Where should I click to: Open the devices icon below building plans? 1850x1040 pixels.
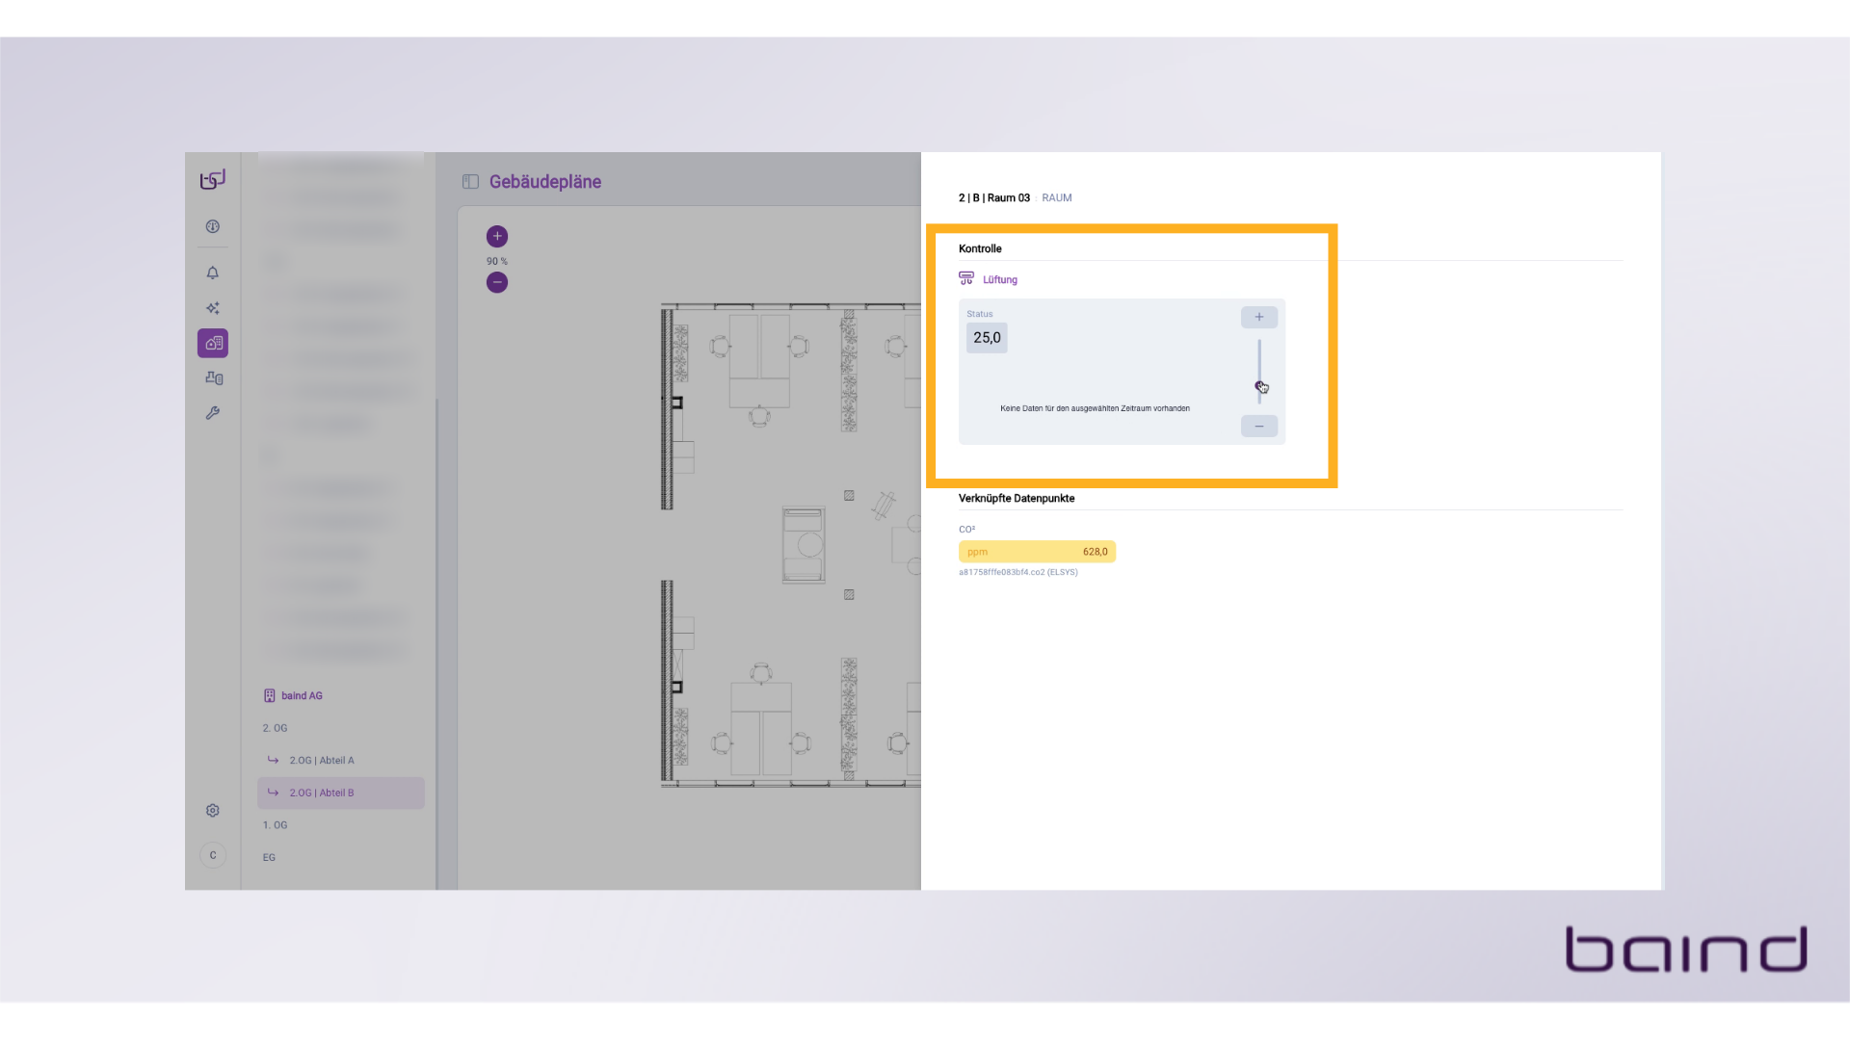point(213,378)
